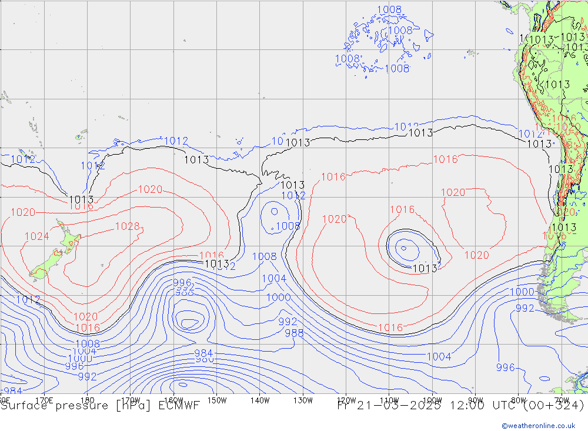This screenshot has height=431, width=588.
Task: Click New Zealand's South Island on the map
Action: 47,265
